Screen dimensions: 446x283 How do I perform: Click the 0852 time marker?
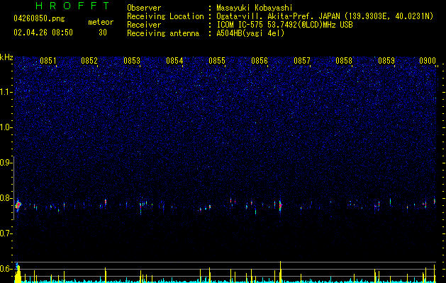pyautogui.click(x=89, y=61)
